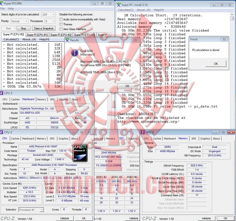Select the Super PI [CPU #0] tab
This screenshot has width=236, height=221.
[13, 34]
